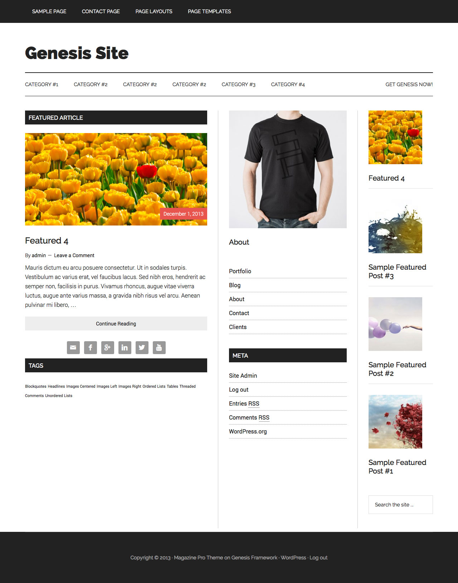This screenshot has width=458, height=583.
Task: Click the Google Plus icon
Action: coord(108,347)
